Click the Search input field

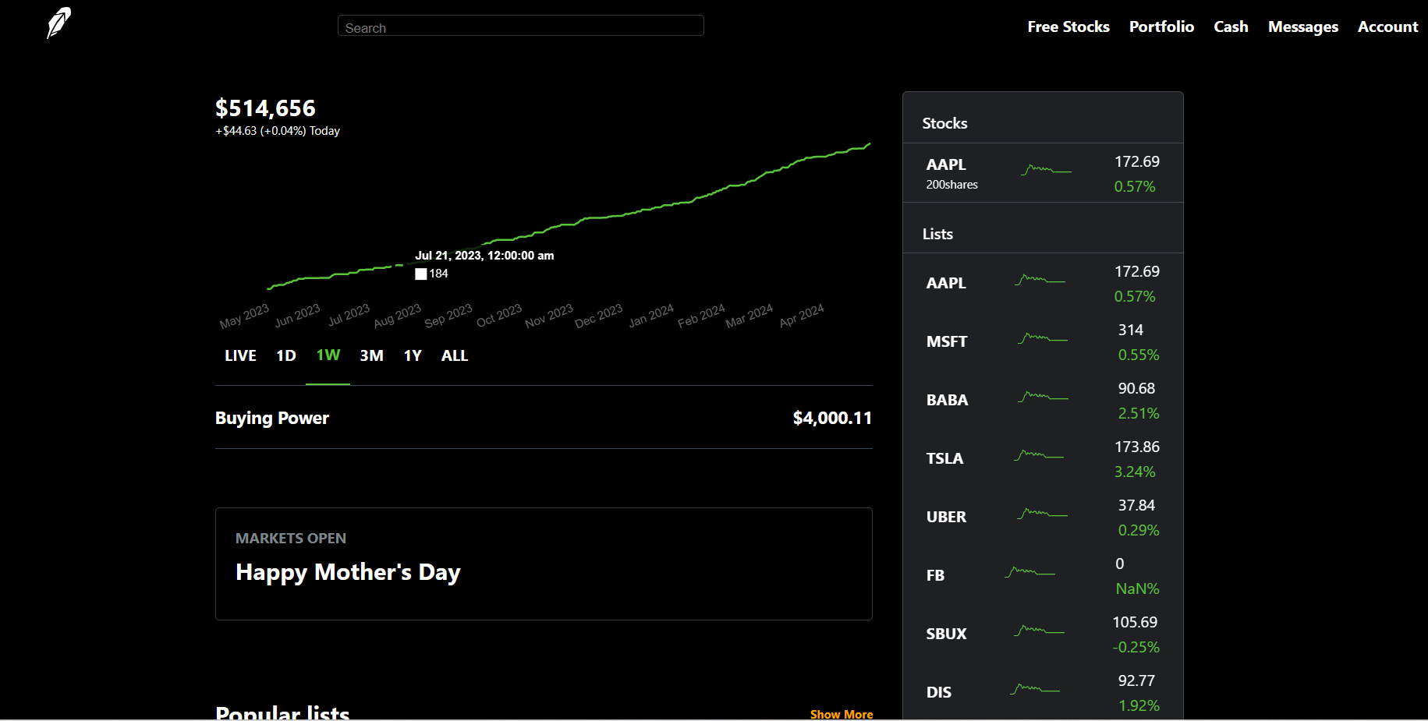[520, 25]
